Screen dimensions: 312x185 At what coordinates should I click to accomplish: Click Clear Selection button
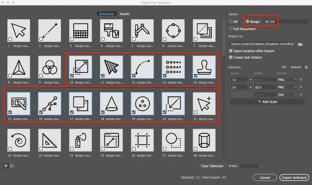[x=212, y=166]
